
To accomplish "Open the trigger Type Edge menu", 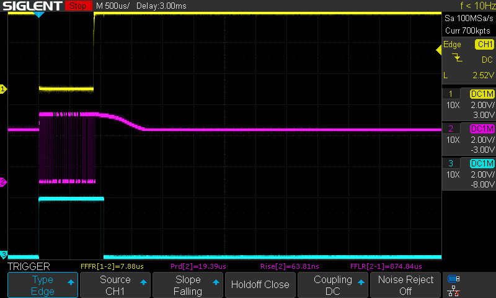I will 43,285.
